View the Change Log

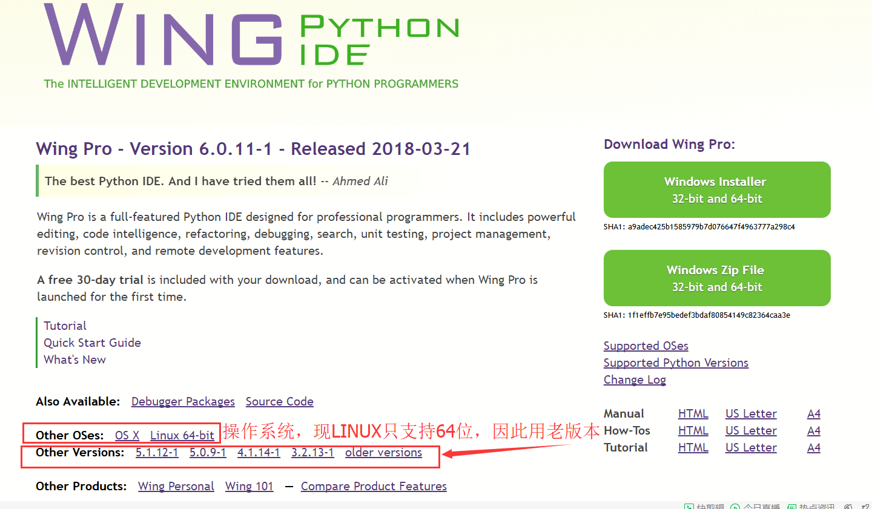[635, 379]
